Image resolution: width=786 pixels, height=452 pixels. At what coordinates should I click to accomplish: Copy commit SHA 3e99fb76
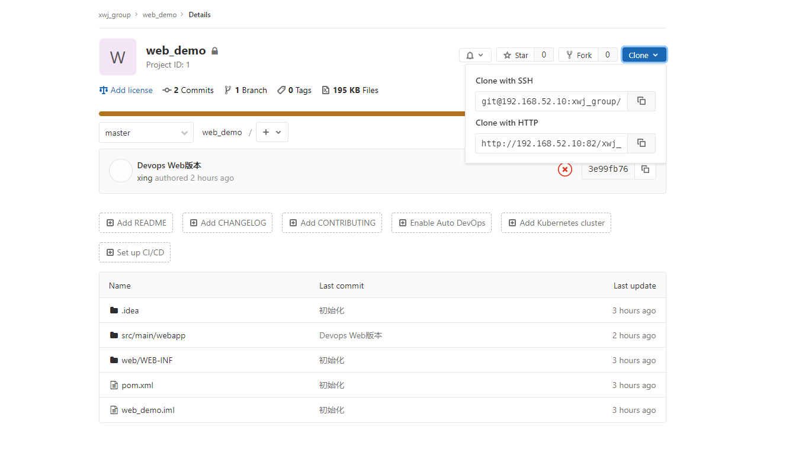(646, 169)
